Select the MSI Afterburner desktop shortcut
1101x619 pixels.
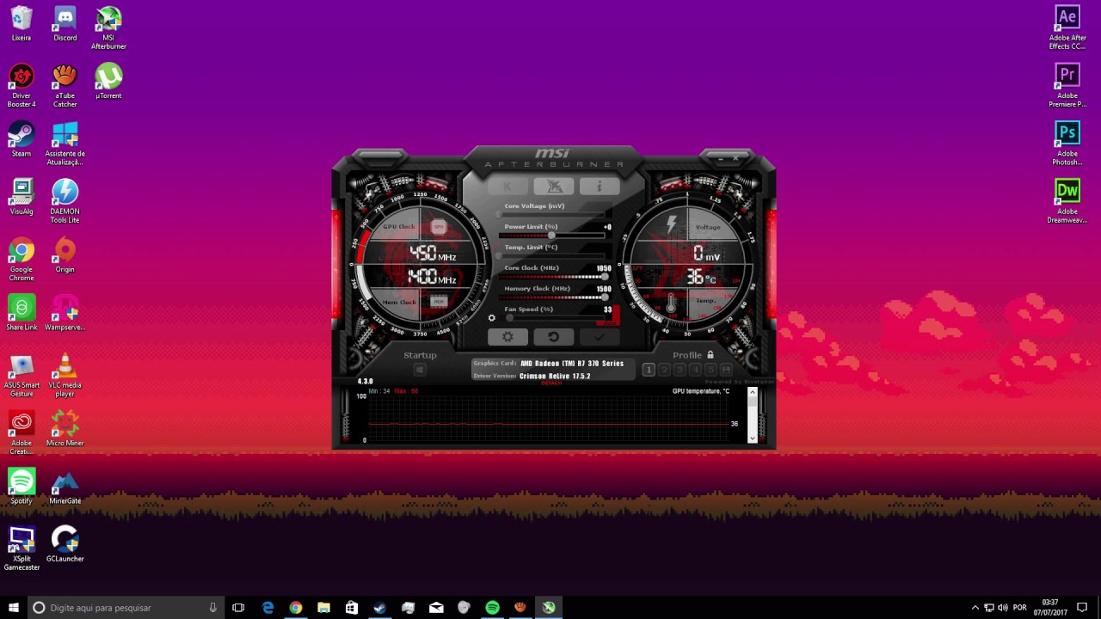pos(108,28)
